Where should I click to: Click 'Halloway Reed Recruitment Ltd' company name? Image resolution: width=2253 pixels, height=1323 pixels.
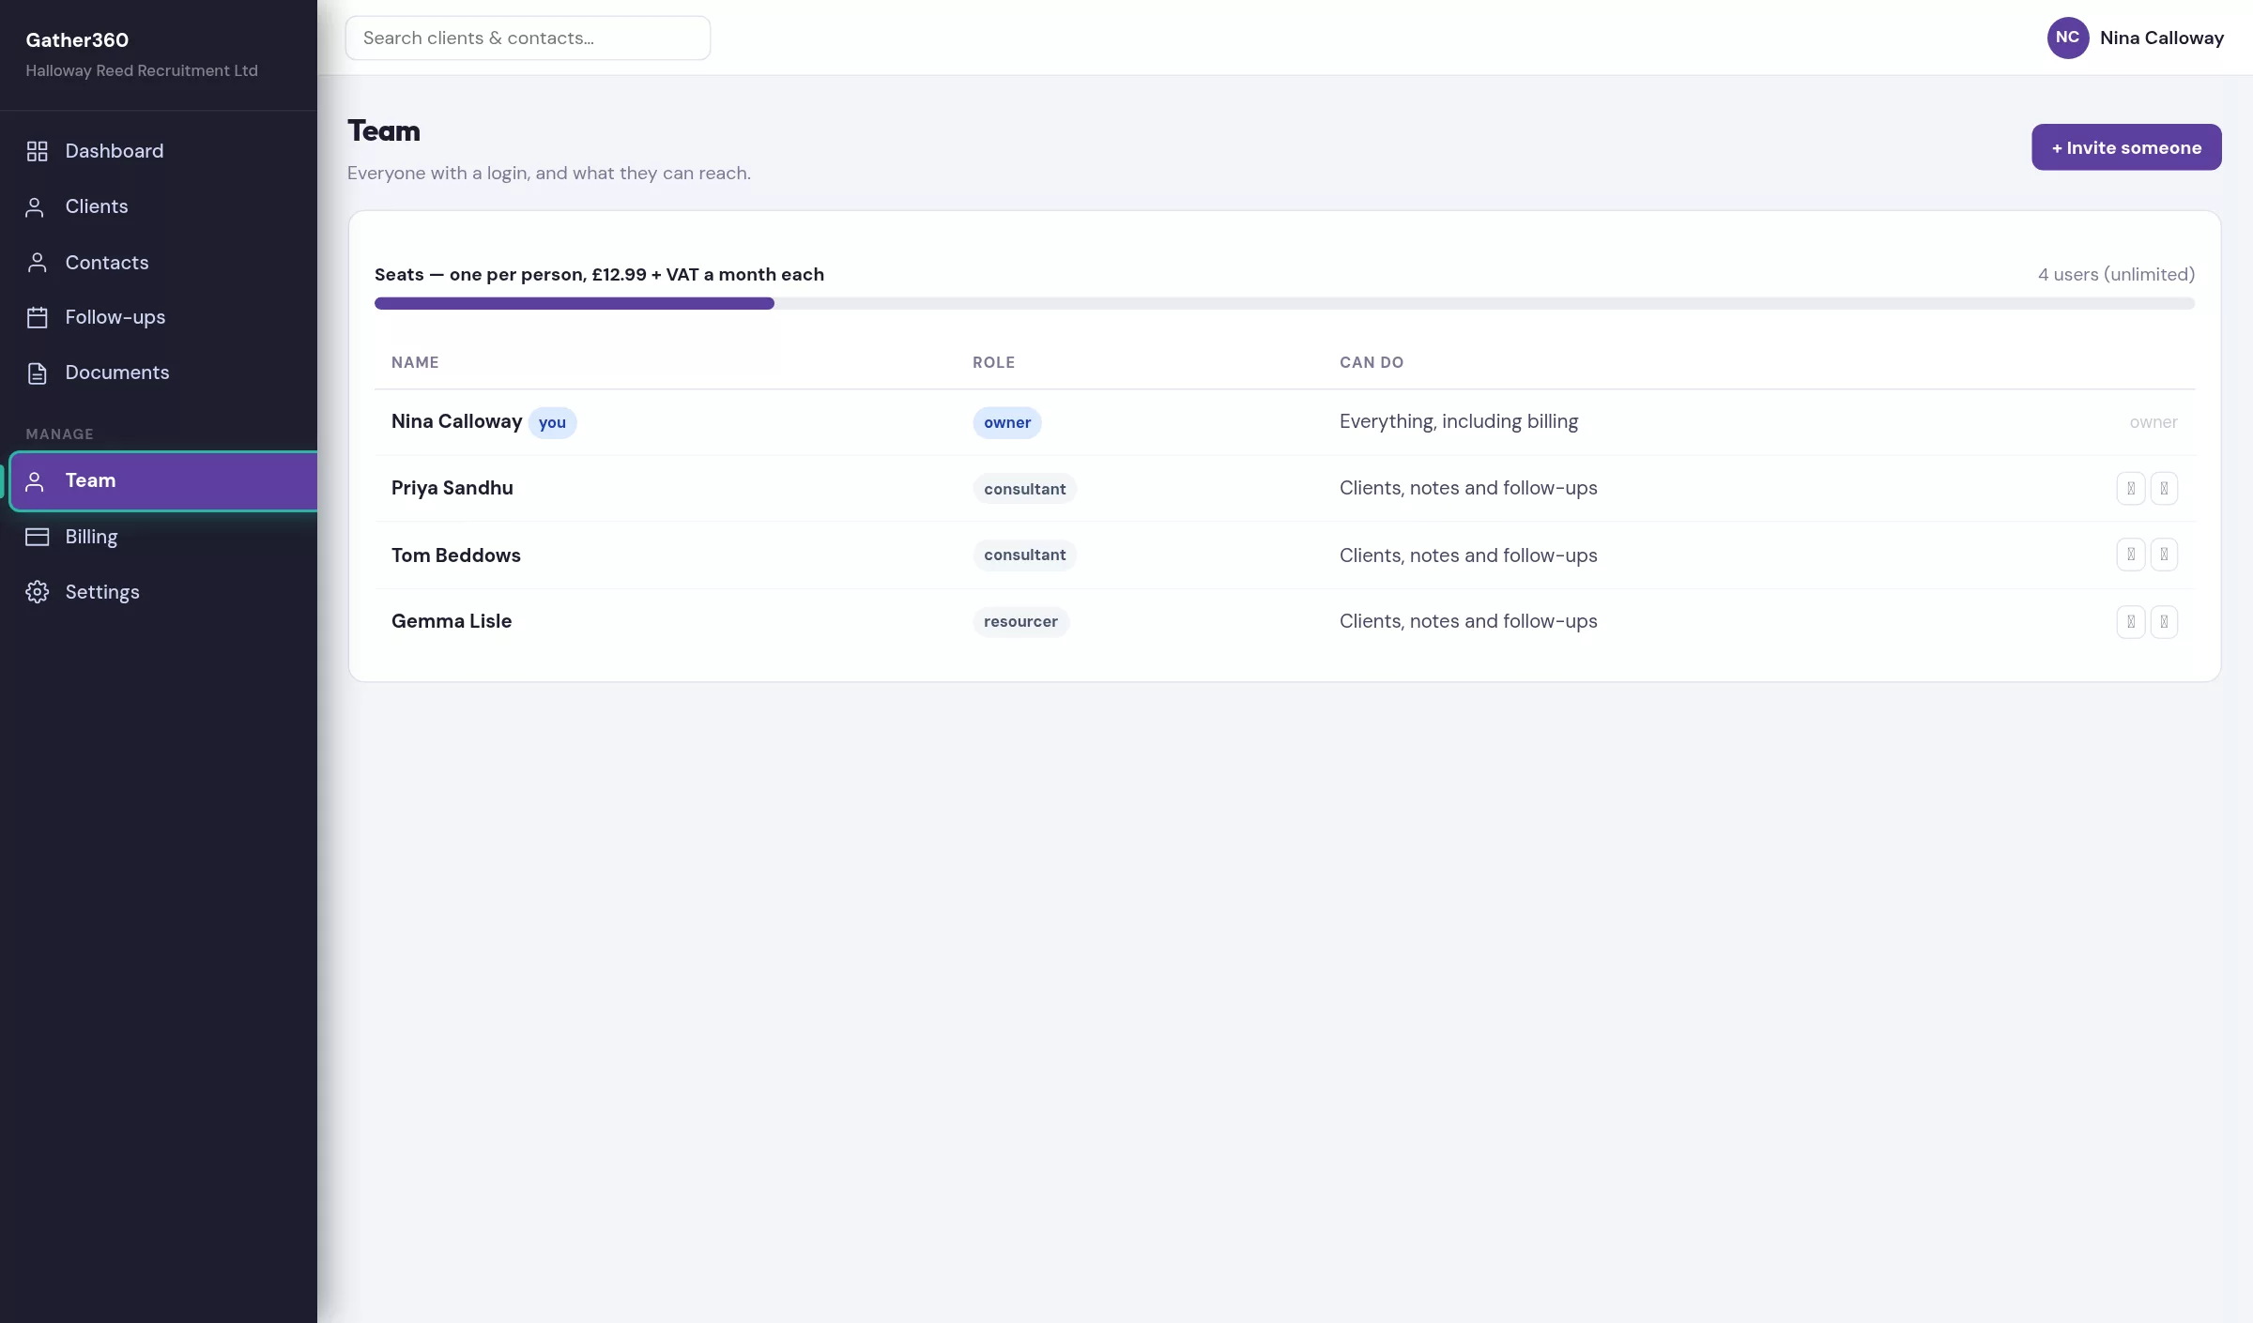(x=142, y=70)
